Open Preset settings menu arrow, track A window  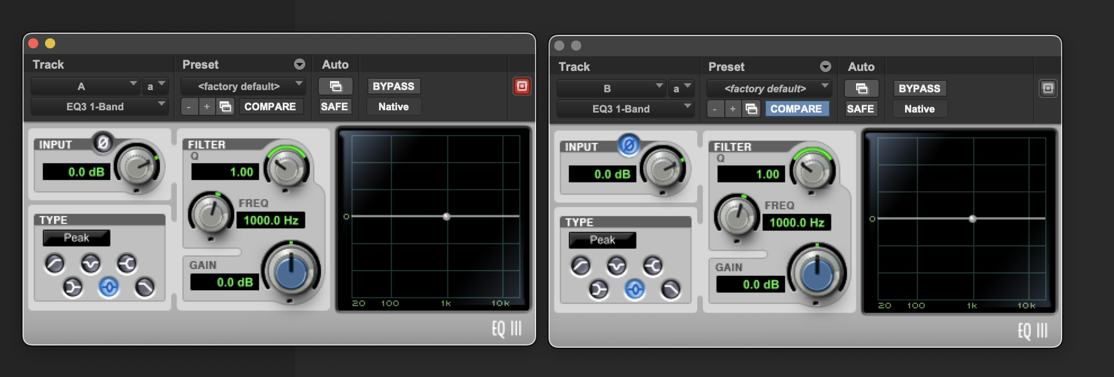[300, 64]
